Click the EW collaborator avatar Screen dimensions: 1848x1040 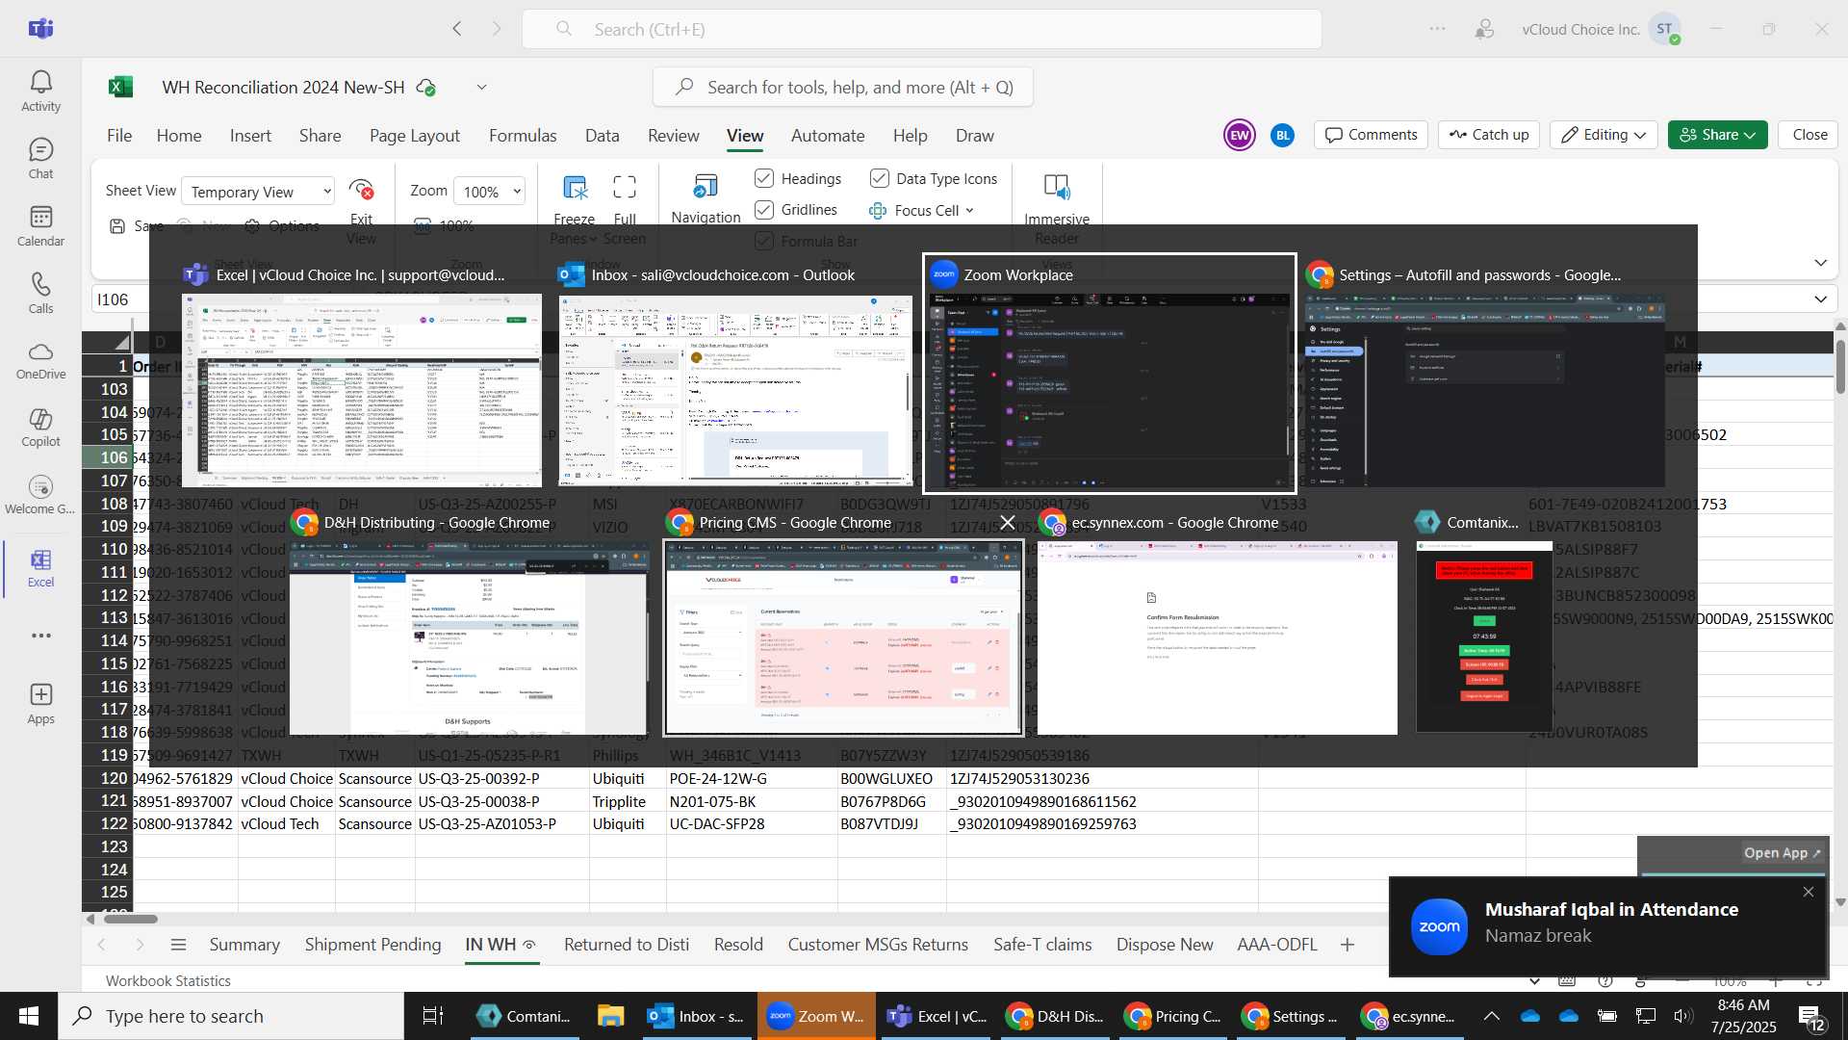click(x=1239, y=135)
